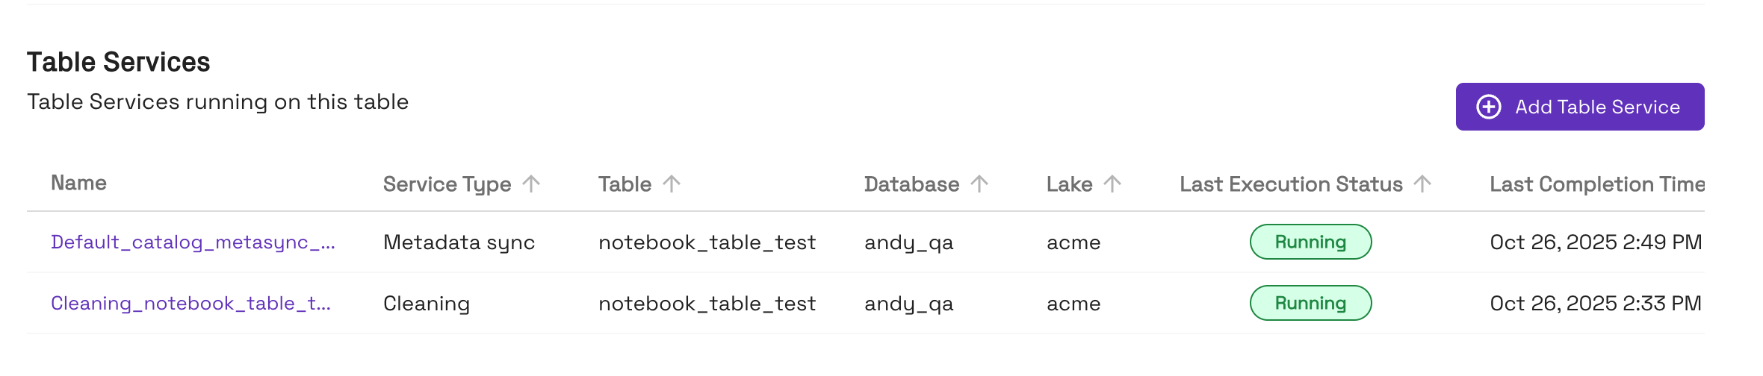Click Running status badge for Metadata sync
Screen dimensions: 1763x376
point(1310,242)
